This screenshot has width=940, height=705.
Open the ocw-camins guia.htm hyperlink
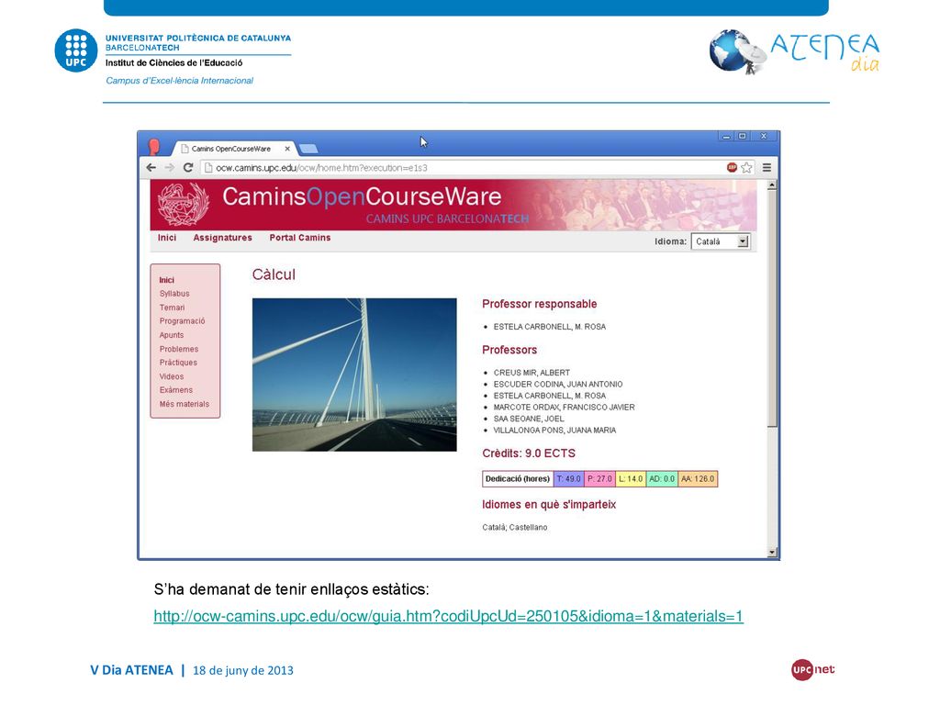pyautogui.click(x=448, y=616)
